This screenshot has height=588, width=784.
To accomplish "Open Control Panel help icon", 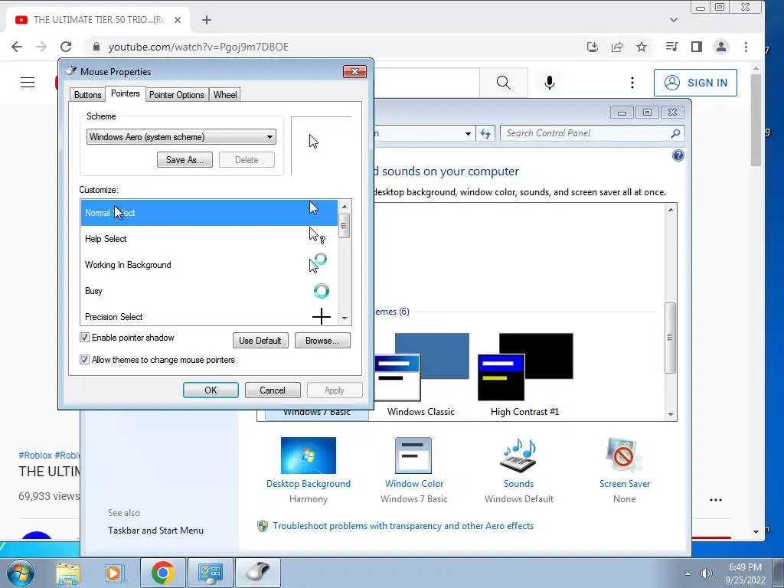I will pyautogui.click(x=678, y=155).
